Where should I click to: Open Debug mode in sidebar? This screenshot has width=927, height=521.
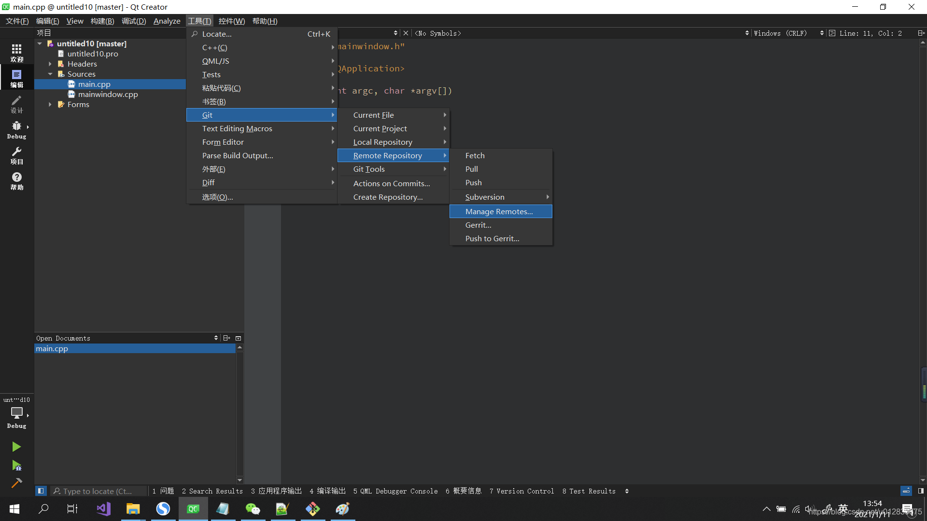click(17, 129)
